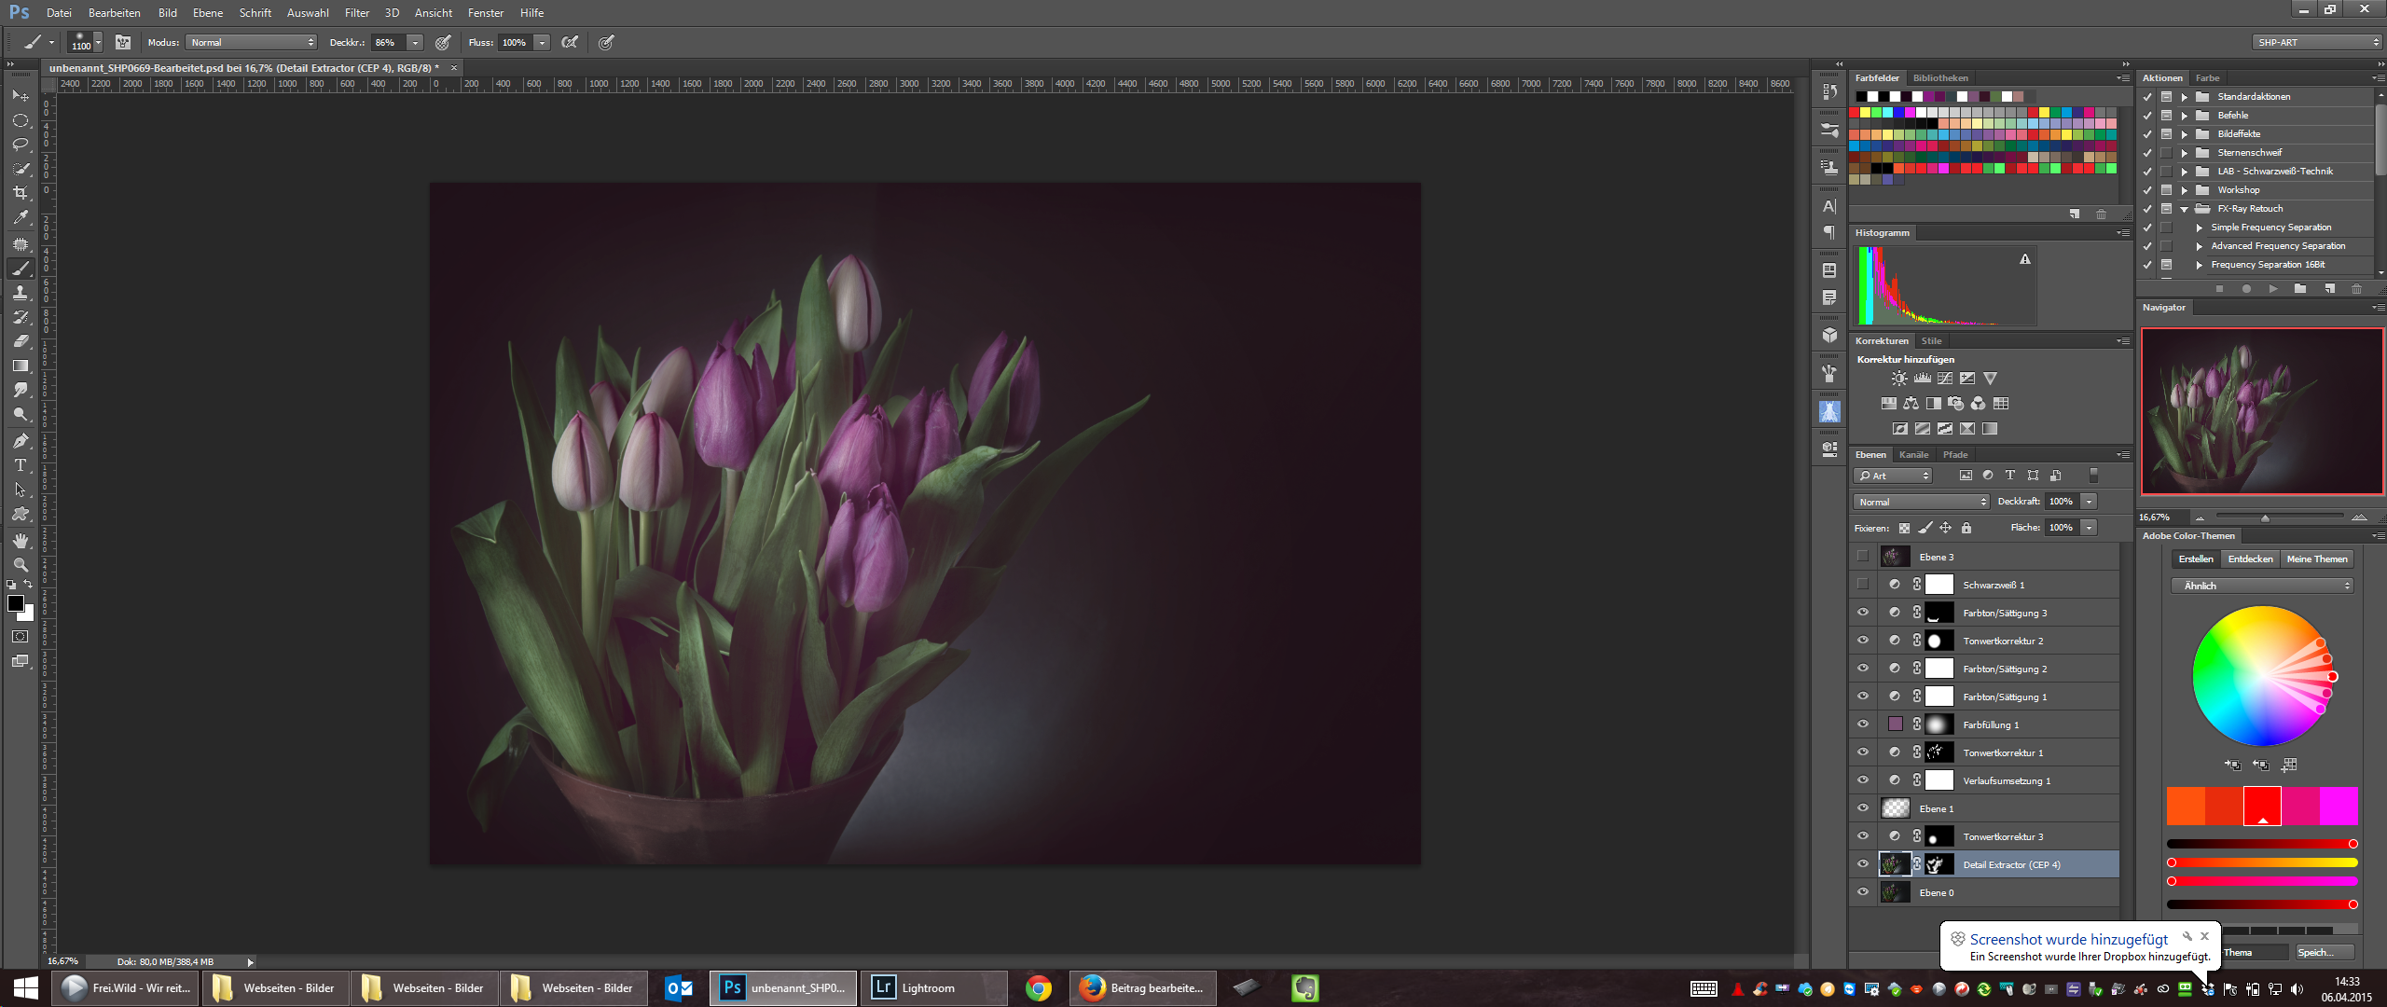Expand the Simple Frequency Separation action

tap(2200, 228)
